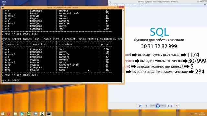Open the Запись dropdown in Photo Viewer

135,5
